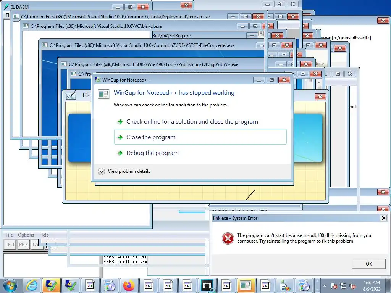Click the PEvt toolbar button
The width and height of the screenshot is (391, 293).
click(x=23, y=245)
